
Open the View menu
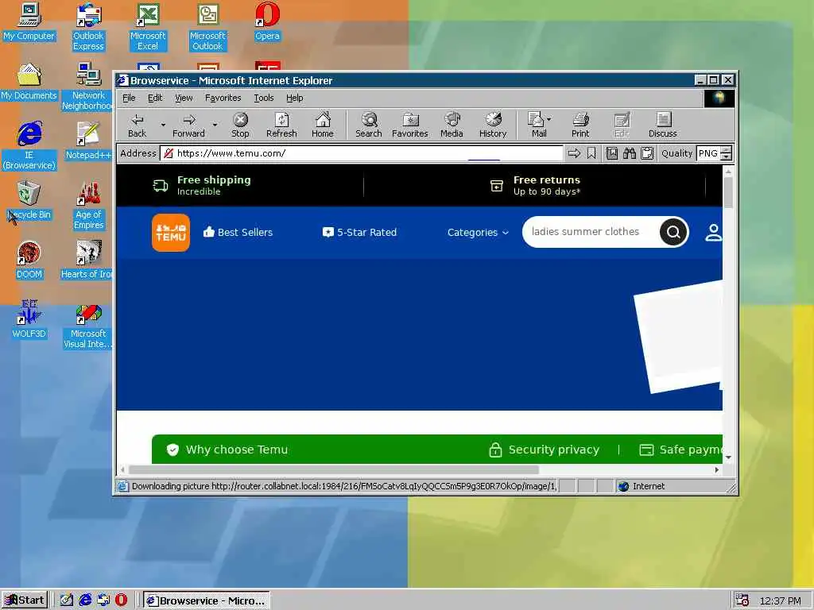coord(184,98)
